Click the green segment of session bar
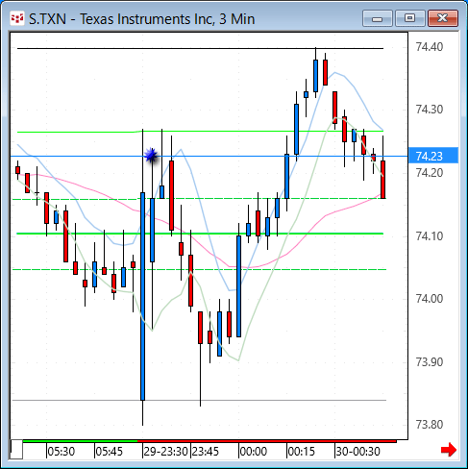The height and width of the screenshot is (469, 468). (80, 441)
